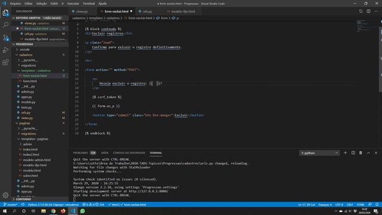The width and height of the screenshot is (382, 215).
Task: Click the feedback icon in the status bar
Action: pos(370,204)
